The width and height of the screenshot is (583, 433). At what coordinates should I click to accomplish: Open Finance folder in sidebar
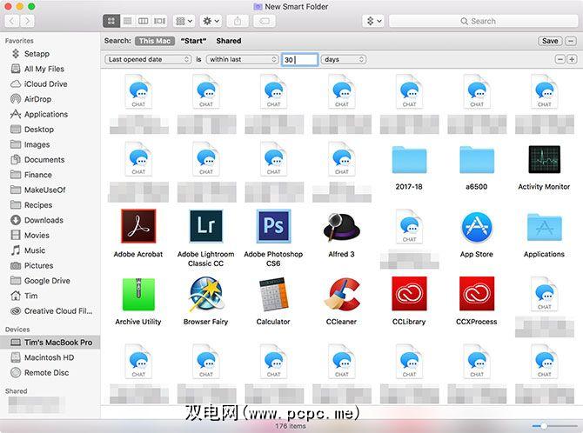tap(31, 175)
